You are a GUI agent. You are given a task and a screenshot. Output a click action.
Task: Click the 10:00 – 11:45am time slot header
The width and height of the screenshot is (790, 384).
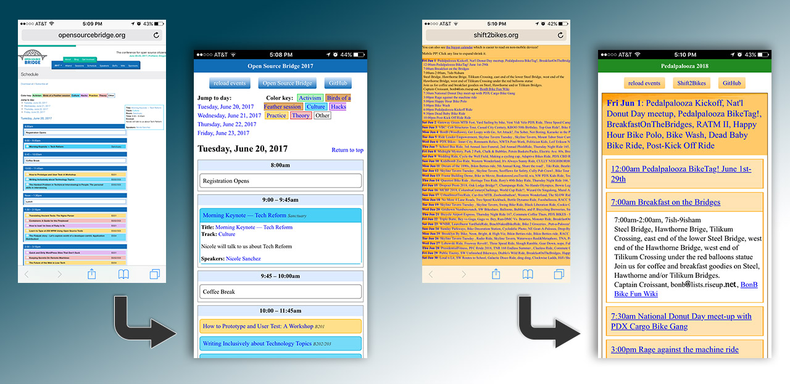click(281, 311)
